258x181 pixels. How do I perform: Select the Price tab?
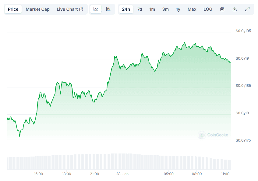pos(13,9)
